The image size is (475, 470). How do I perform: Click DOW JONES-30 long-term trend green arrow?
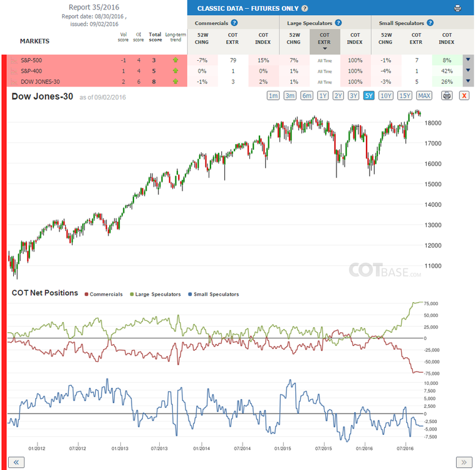175,81
